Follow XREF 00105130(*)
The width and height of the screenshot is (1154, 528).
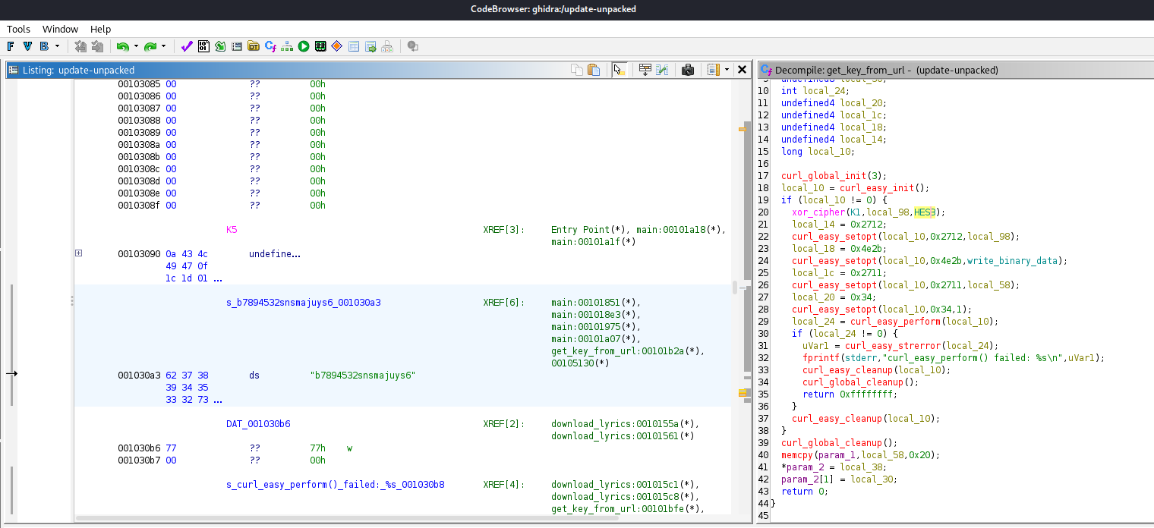(580, 363)
